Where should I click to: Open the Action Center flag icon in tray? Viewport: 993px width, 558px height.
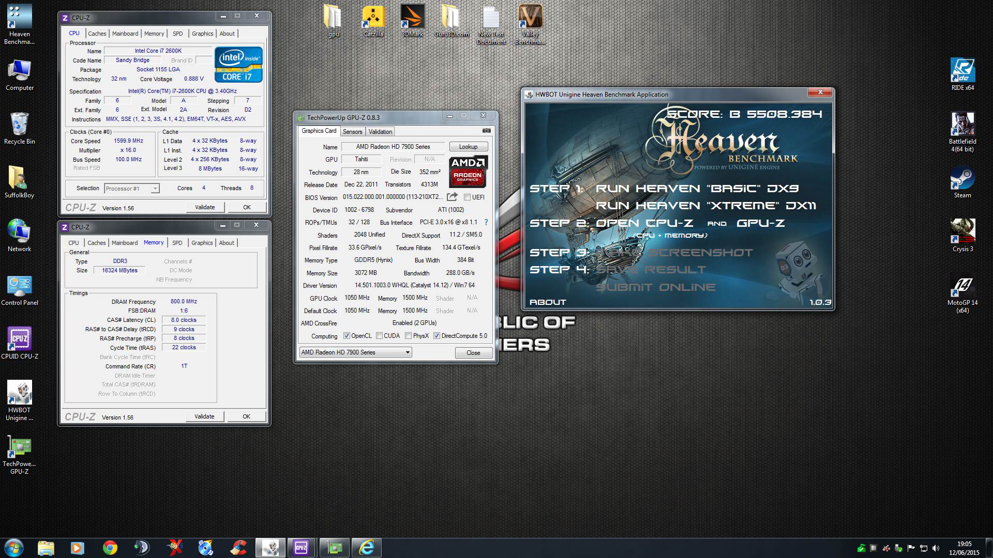pos(911,548)
